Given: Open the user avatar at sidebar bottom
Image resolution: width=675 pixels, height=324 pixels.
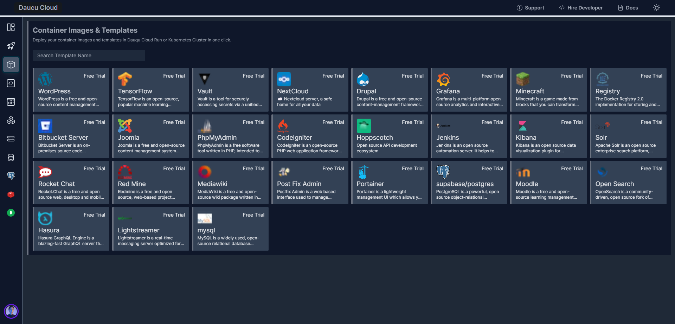Looking at the screenshot, I should coord(11,311).
